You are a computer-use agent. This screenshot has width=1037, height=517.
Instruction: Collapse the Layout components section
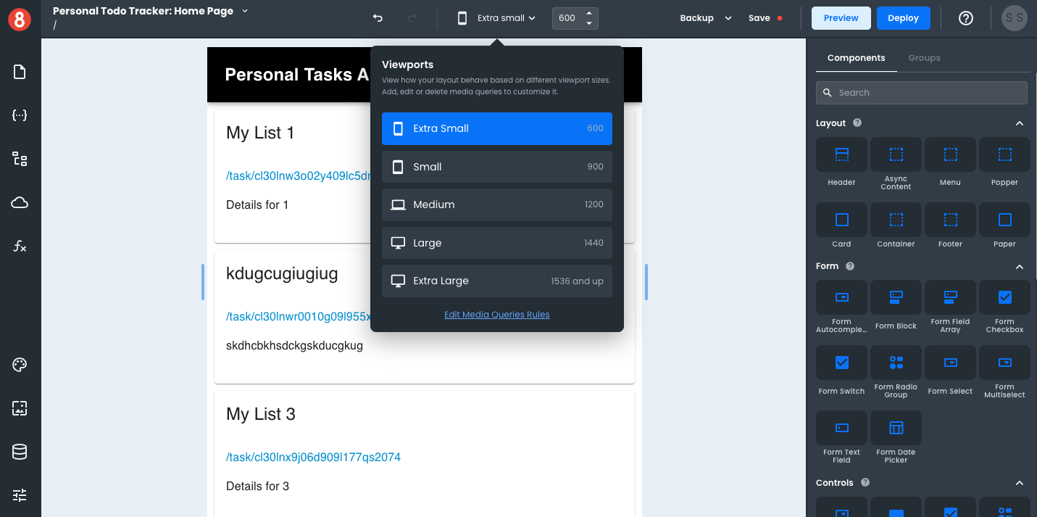point(1020,123)
